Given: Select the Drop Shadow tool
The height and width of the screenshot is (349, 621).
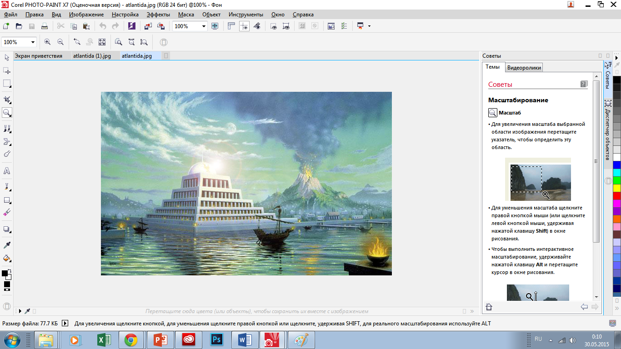Looking at the screenshot, I should click(7, 229).
